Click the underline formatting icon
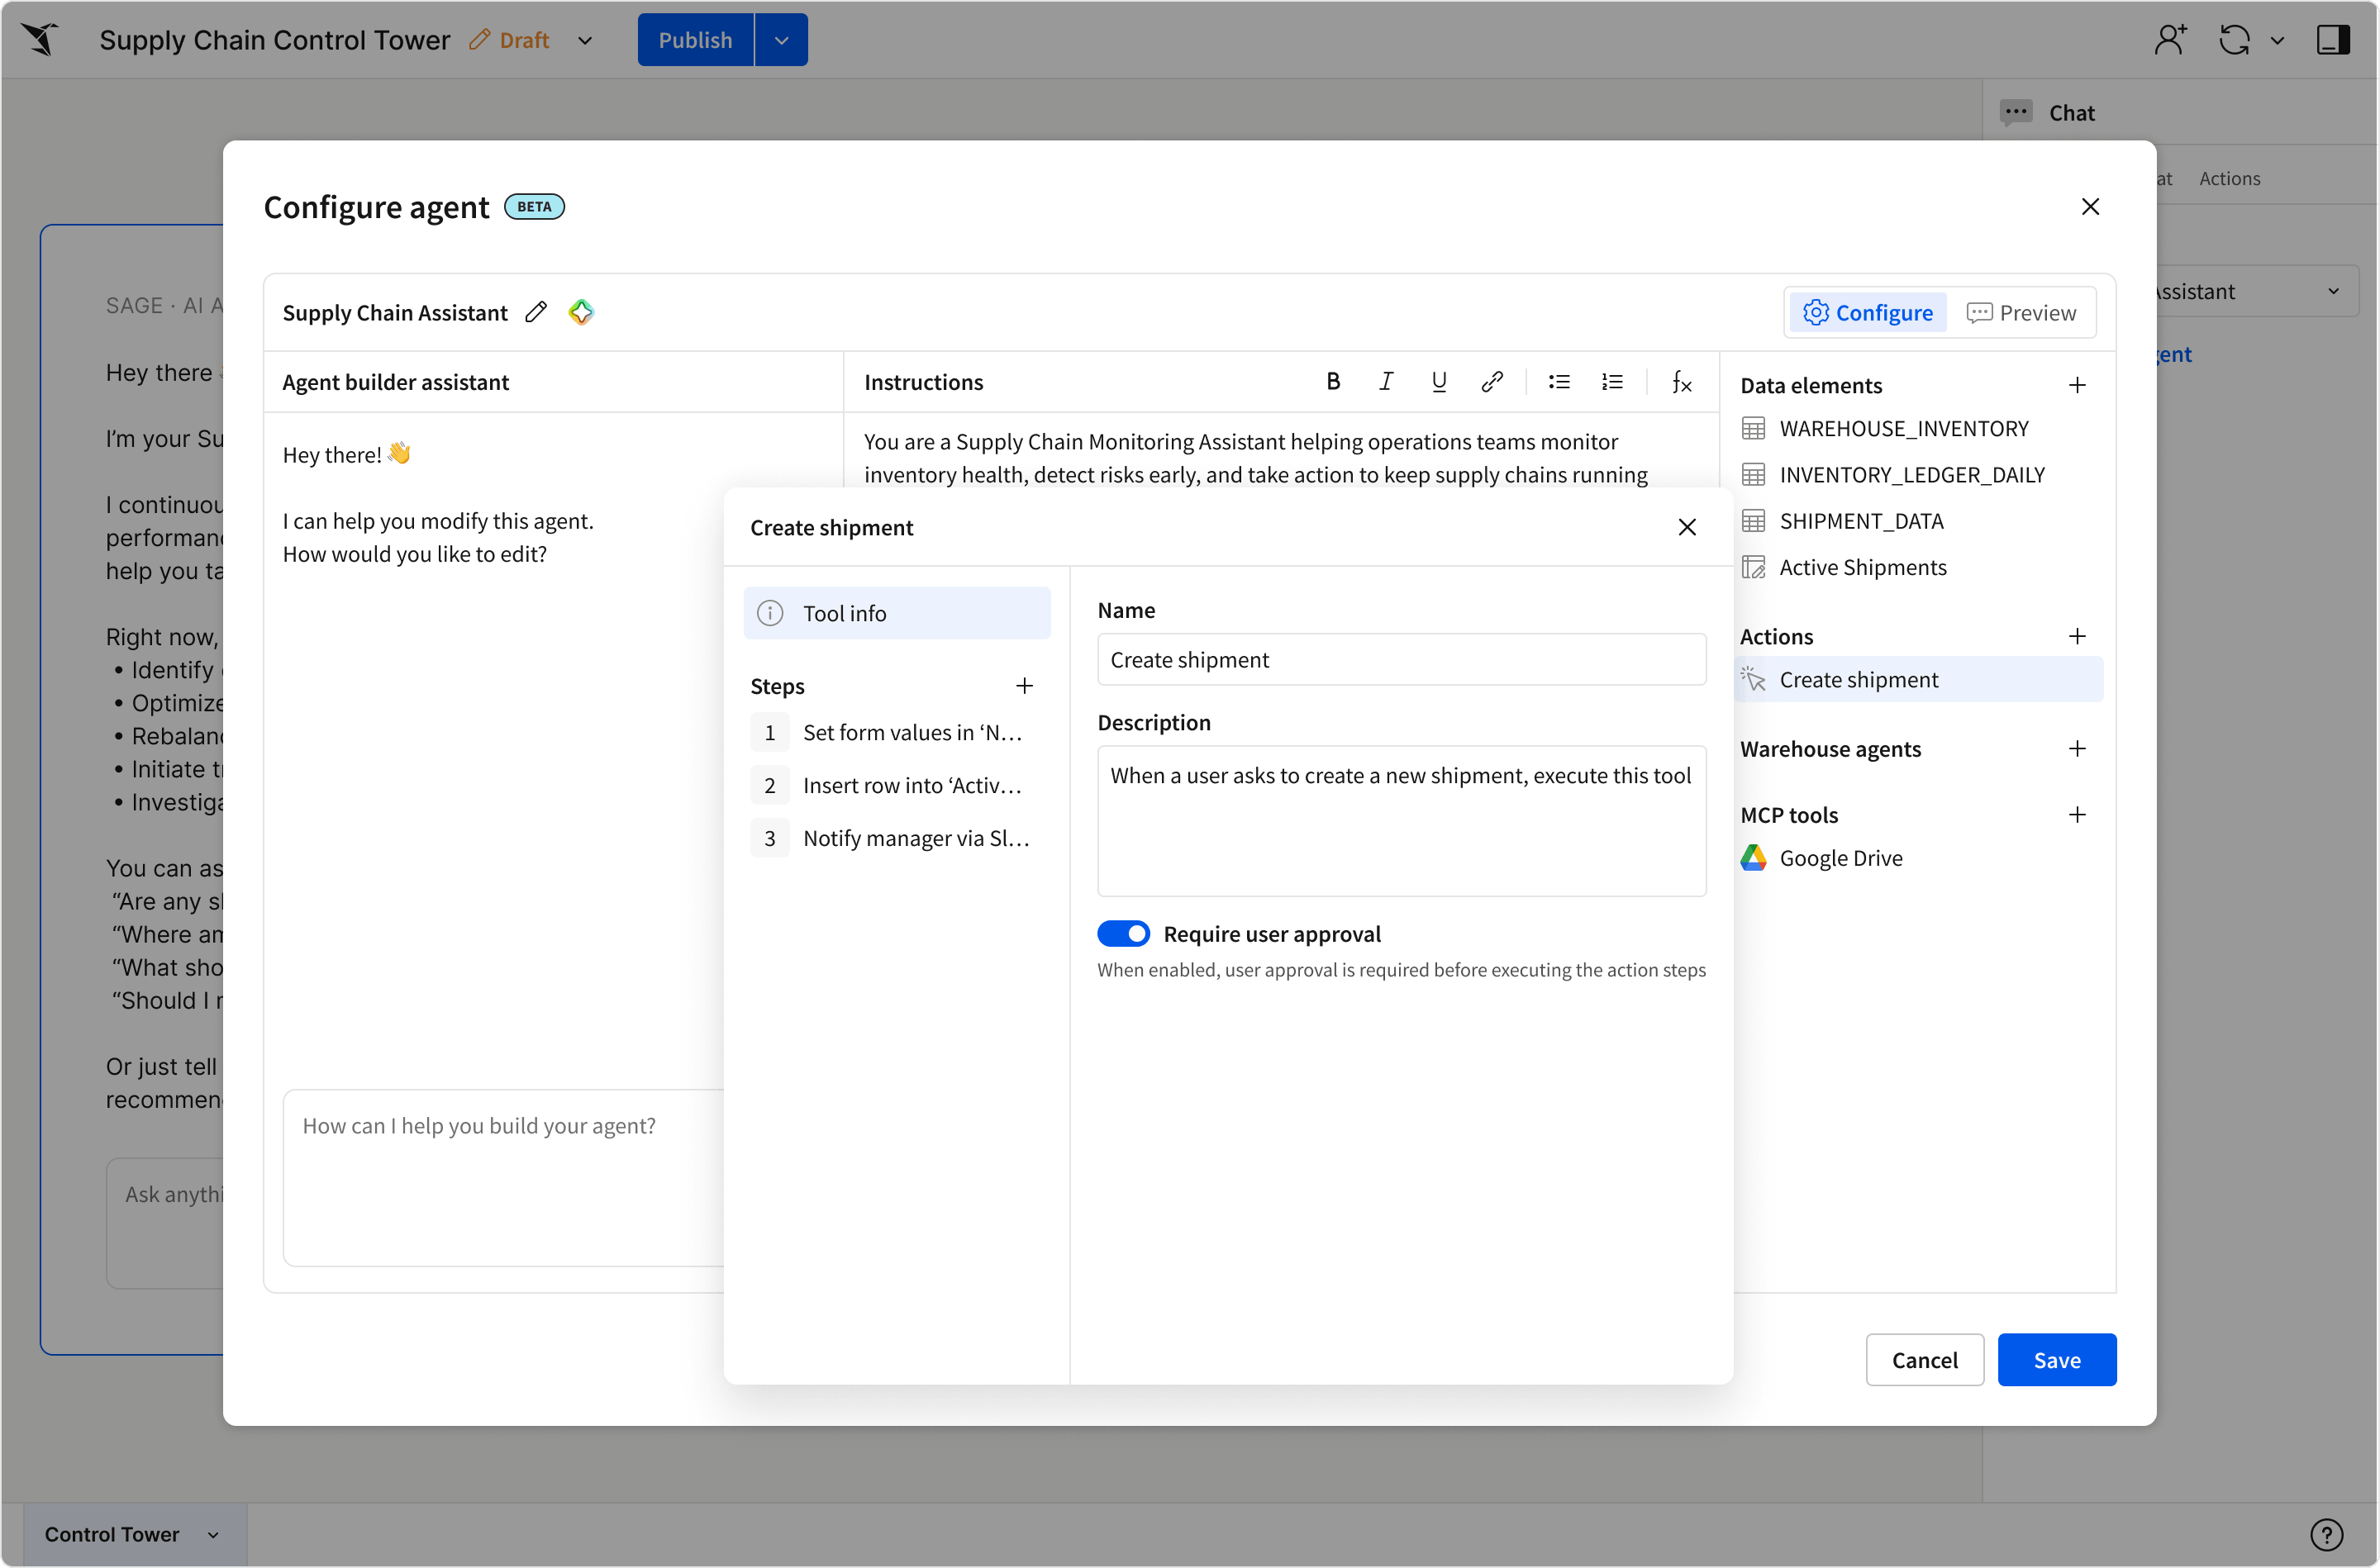The image size is (2380, 1568). tap(1439, 382)
